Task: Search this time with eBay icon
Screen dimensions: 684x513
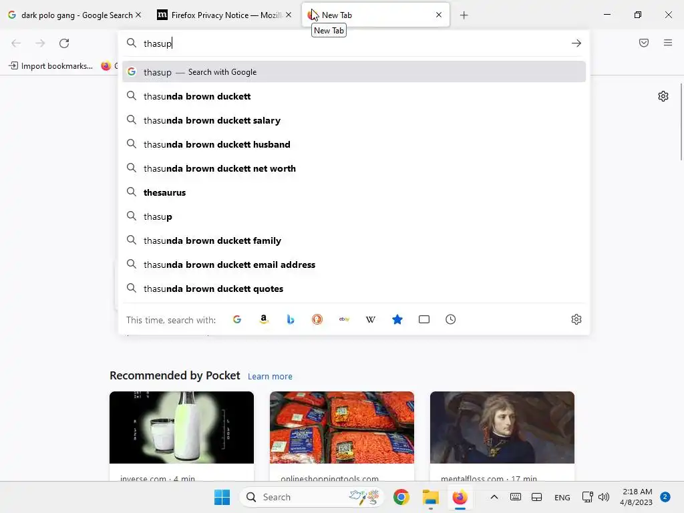Action: click(344, 319)
